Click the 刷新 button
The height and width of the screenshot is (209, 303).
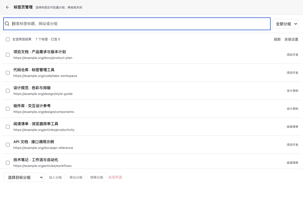coord(277,39)
